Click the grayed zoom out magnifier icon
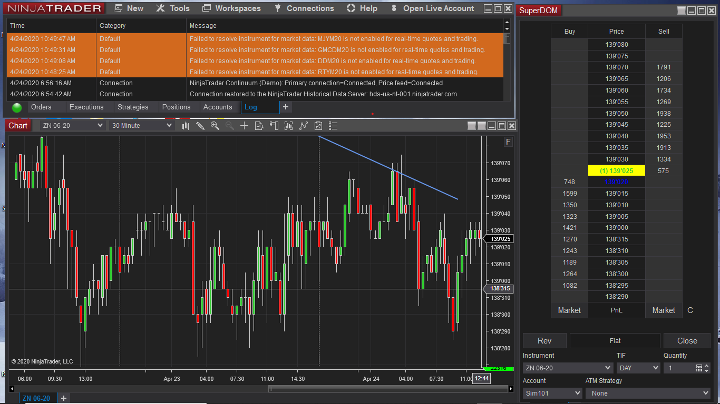Screen dimensions: 720x404 tap(230, 126)
